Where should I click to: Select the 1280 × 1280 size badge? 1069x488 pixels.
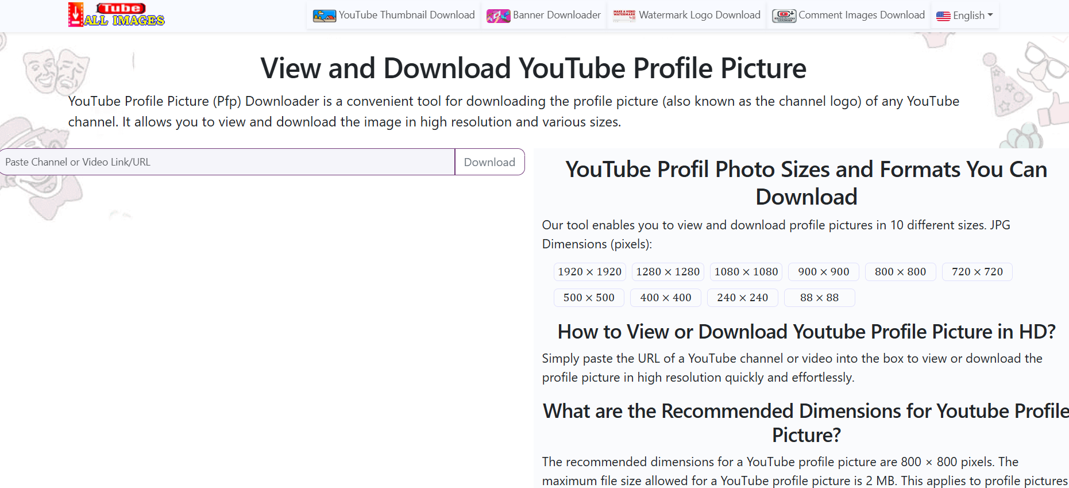(667, 272)
